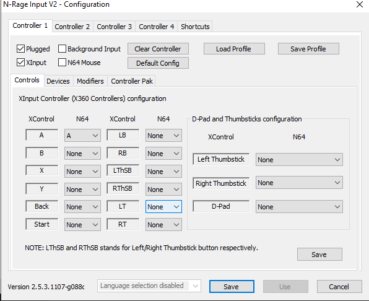Click the D-Pad field
The width and height of the screenshot is (369, 301).
(221, 206)
